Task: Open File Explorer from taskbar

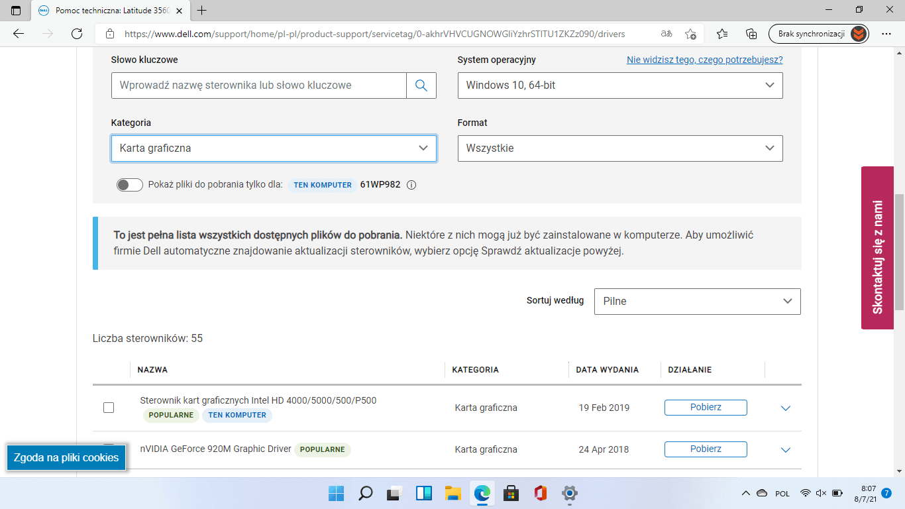Action: pyautogui.click(x=453, y=493)
